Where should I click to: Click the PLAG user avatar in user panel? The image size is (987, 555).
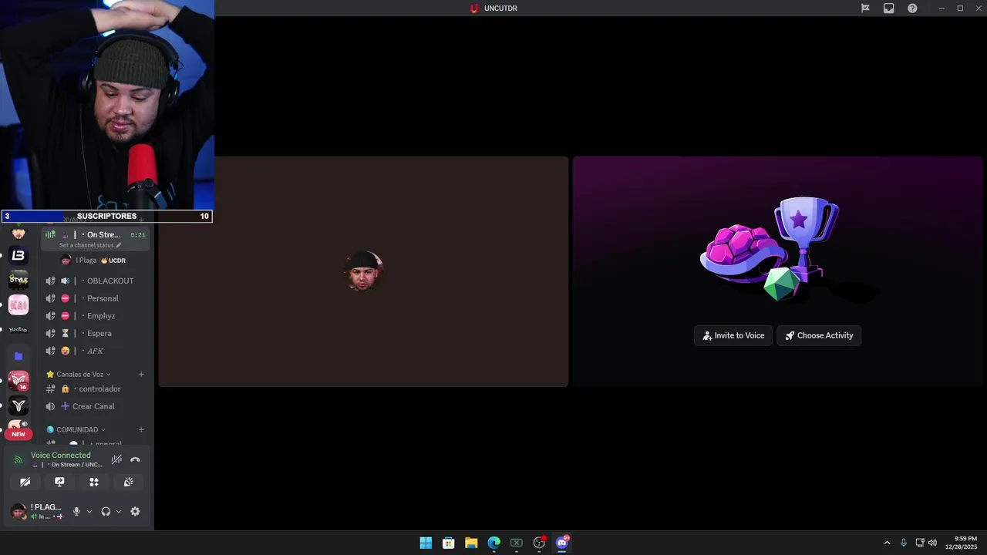point(19,511)
